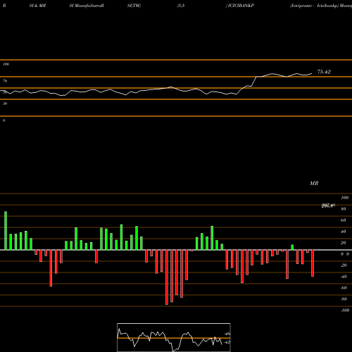The height and width of the screenshot is (352, 352).
Task: Click the first tall green MR histogram bar
Action: pos(6,231)
